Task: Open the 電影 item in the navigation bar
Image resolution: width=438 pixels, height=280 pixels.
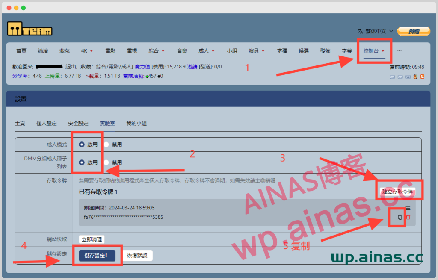Action: click(x=110, y=51)
